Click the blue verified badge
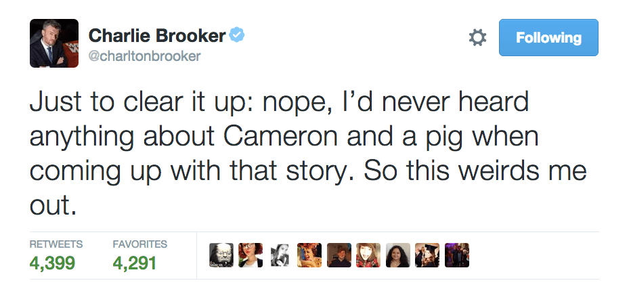This screenshot has height=287, width=629. pyautogui.click(x=236, y=35)
